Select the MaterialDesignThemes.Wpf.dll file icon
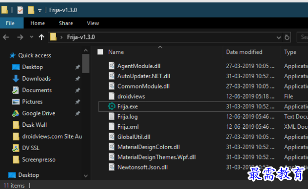The width and height of the screenshot is (308, 189). (112, 157)
